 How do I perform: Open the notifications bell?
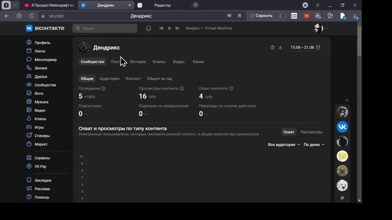coord(148,28)
